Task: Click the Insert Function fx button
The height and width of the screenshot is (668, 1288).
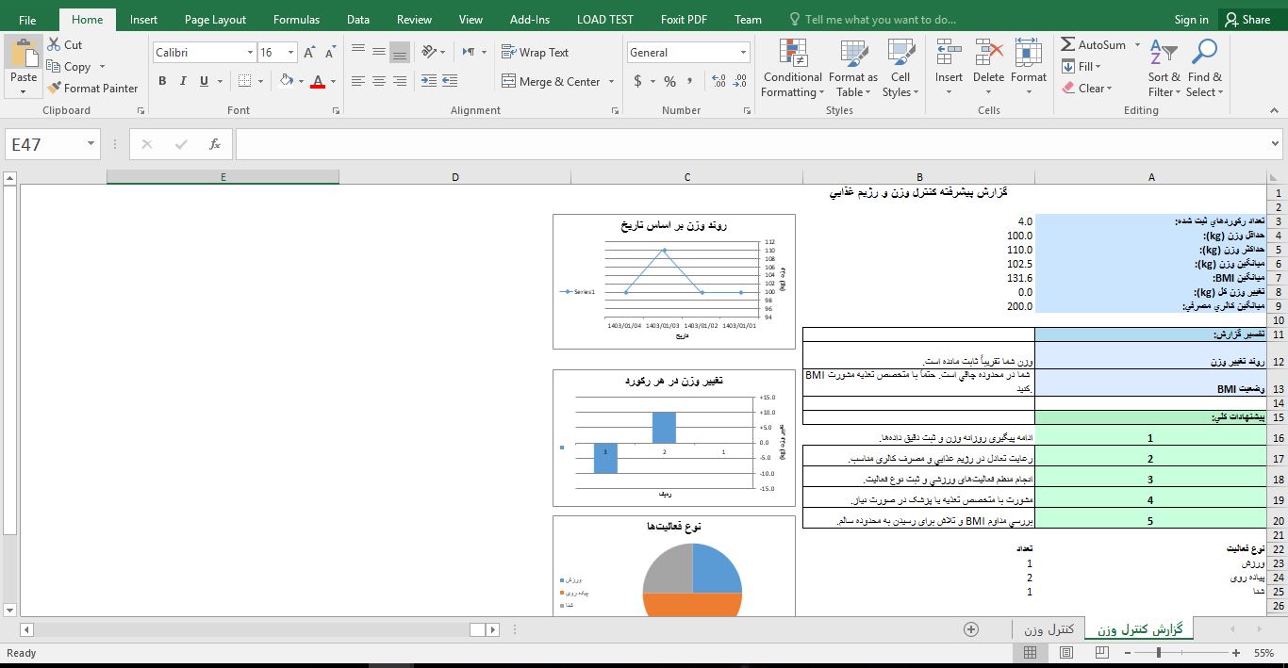Action: pos(215,144)
